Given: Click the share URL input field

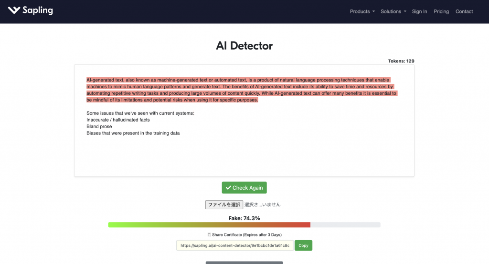Looking at the screenshot, I should coord(234,245).
